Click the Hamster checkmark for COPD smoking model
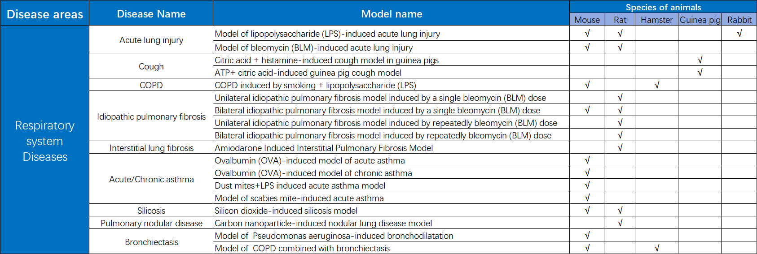757x254 pixels. coord(656,85)
